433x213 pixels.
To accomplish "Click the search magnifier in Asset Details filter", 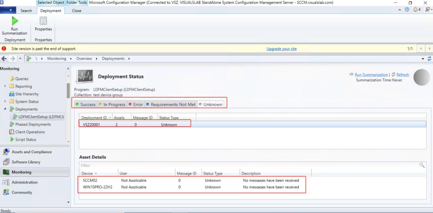I will [422, 165].
